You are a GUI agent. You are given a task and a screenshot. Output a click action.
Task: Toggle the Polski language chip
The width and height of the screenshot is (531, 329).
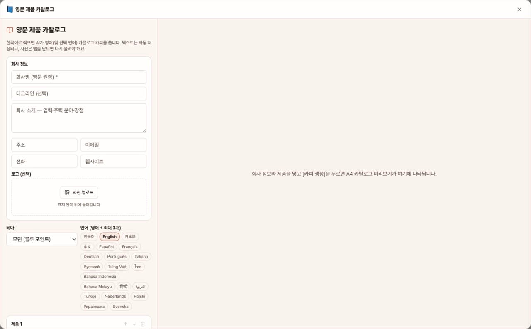[x=139, y=297]
